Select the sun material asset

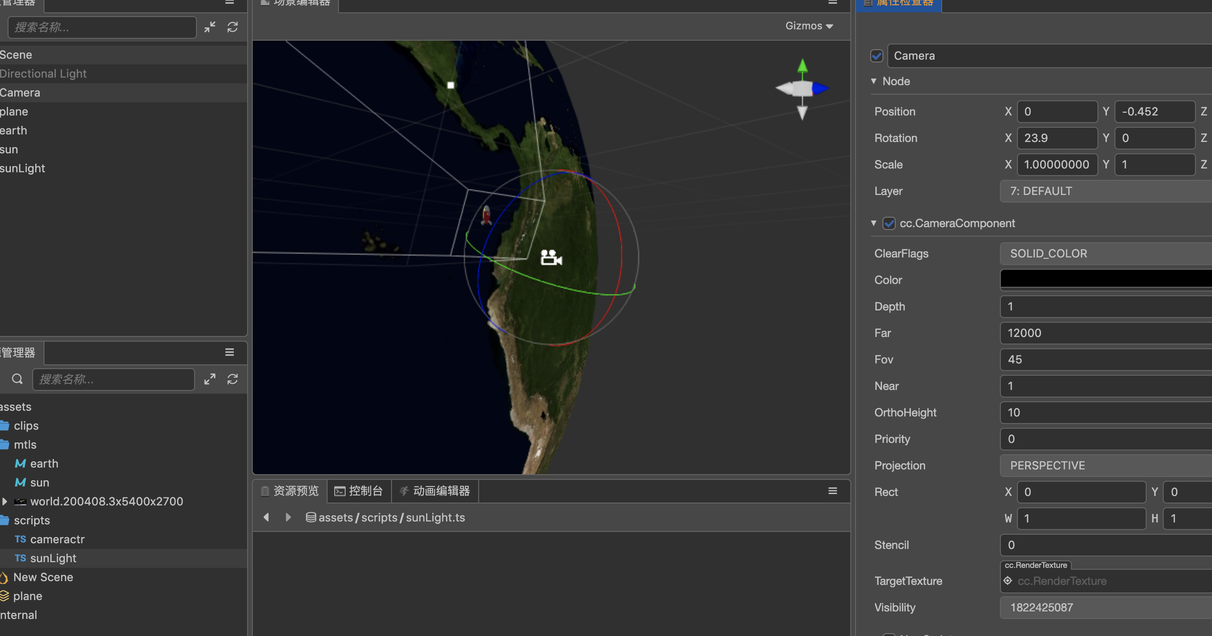pyautogui.click(x=40, y=482)
